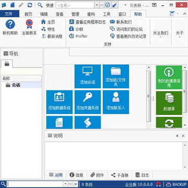This screenshot has height=188, width=188.
Task: Select the 说明 bottom panel tab
Action: [55, 175]
